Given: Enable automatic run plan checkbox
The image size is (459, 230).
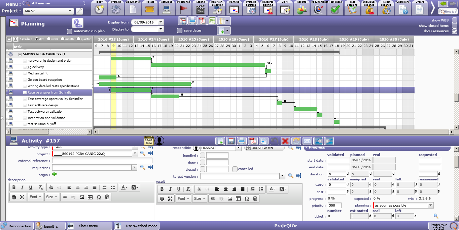Looking at the screenshot, I should click(x=70, y=31).
